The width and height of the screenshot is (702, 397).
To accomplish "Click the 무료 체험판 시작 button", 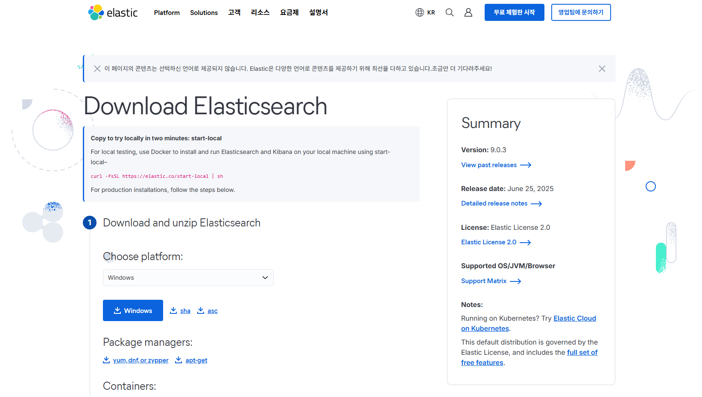I will pos(515,12).
